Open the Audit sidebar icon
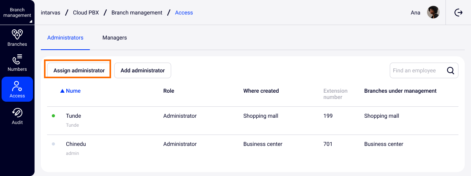471x176 pixels. pos(17,113)
